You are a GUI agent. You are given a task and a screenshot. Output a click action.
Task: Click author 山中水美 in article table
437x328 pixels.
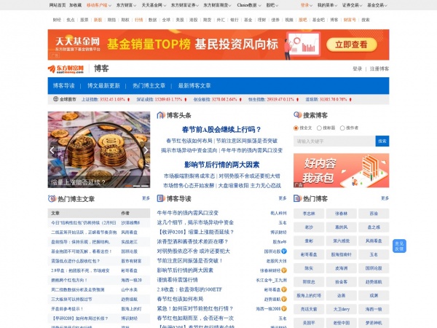(130, 289)
